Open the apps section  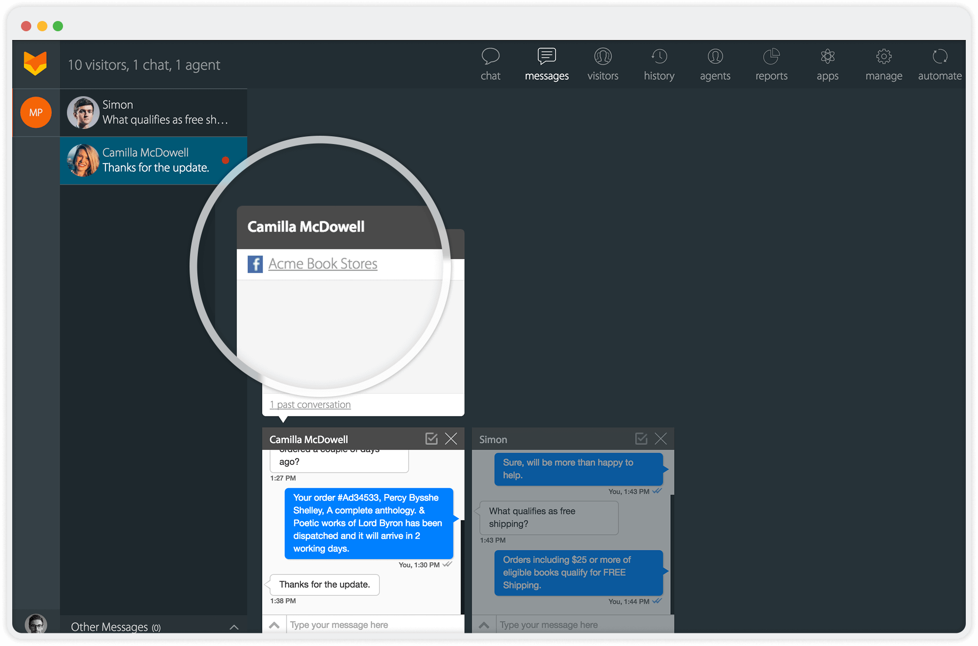pos(827,64)
